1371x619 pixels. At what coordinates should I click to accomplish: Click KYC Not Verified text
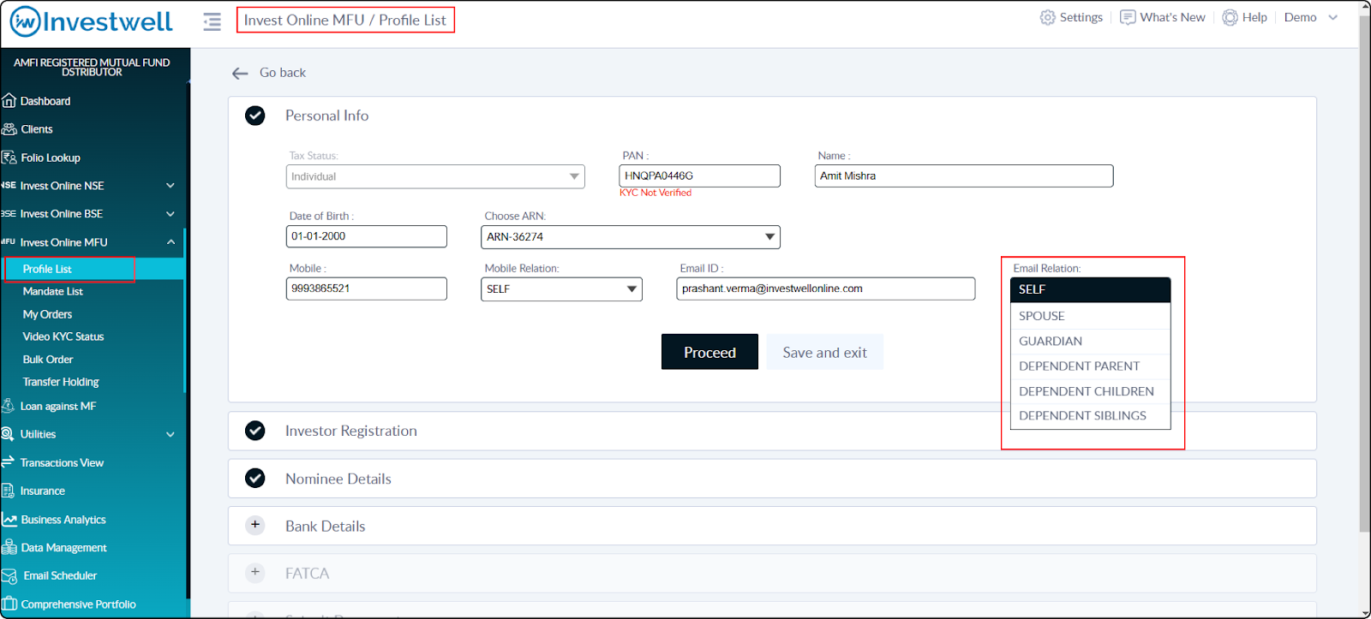pyautogui.click(x=656, y=193)
